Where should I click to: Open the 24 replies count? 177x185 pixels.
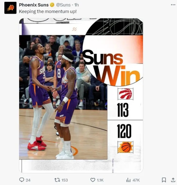pyautogui.click(x=28, y=180)
